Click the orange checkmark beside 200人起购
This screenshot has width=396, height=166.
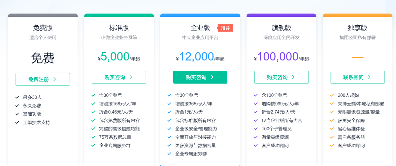pos(332,95)
